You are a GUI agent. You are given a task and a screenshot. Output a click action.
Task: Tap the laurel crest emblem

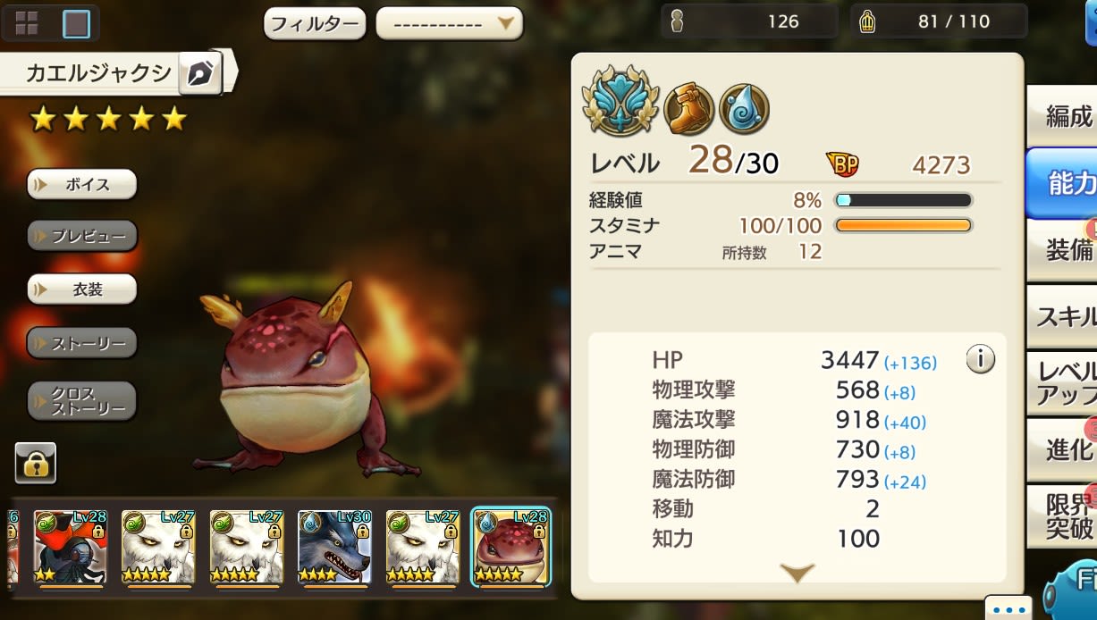pos(620,100)
